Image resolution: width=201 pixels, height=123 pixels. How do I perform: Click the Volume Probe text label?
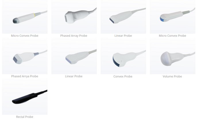172,77
